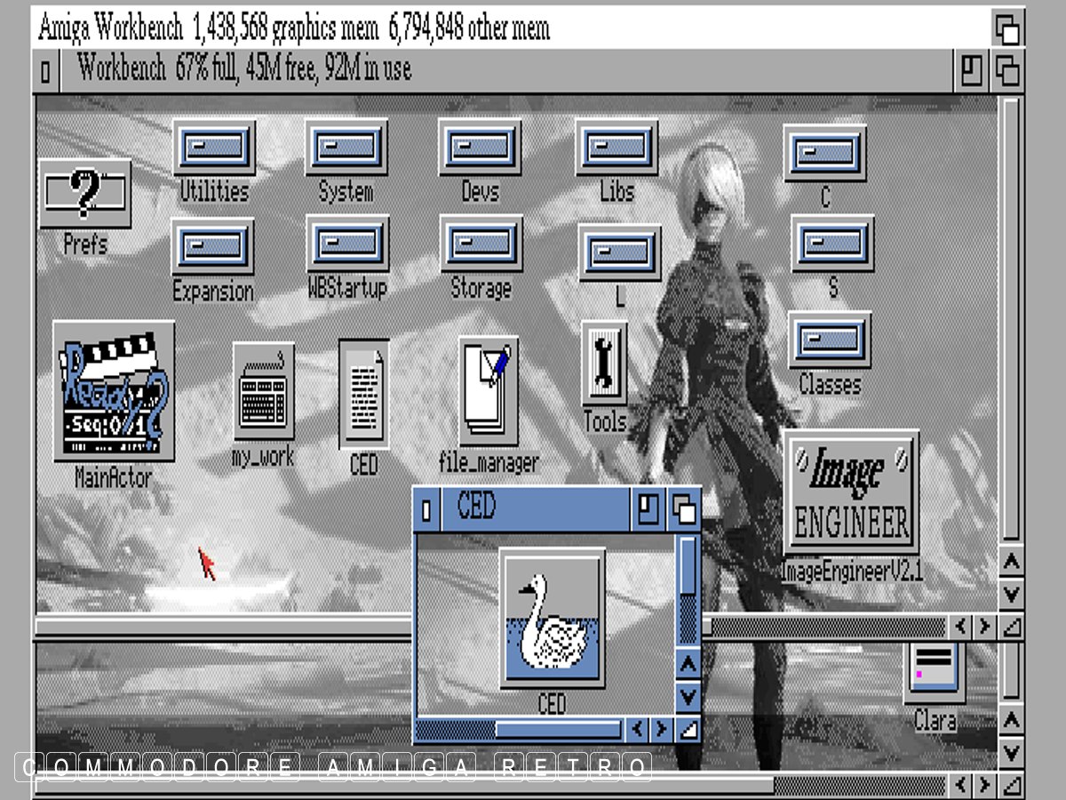The image size is (1066, 800).
Task: Click the CED window depth gadget
Action: [x=683, y=509]
